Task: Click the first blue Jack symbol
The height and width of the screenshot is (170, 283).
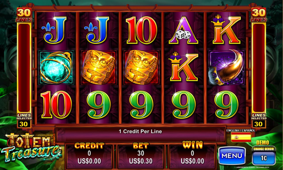Action: (x=54, y=30)
